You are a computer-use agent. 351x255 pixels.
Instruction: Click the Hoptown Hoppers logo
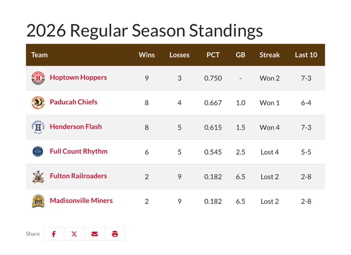pyautogui.click(x=38, y=78)
